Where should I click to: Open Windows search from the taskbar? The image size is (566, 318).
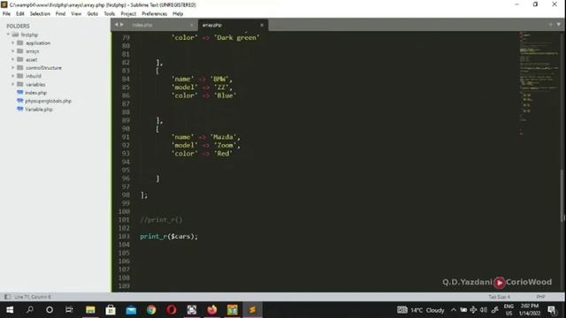point(30,310)
